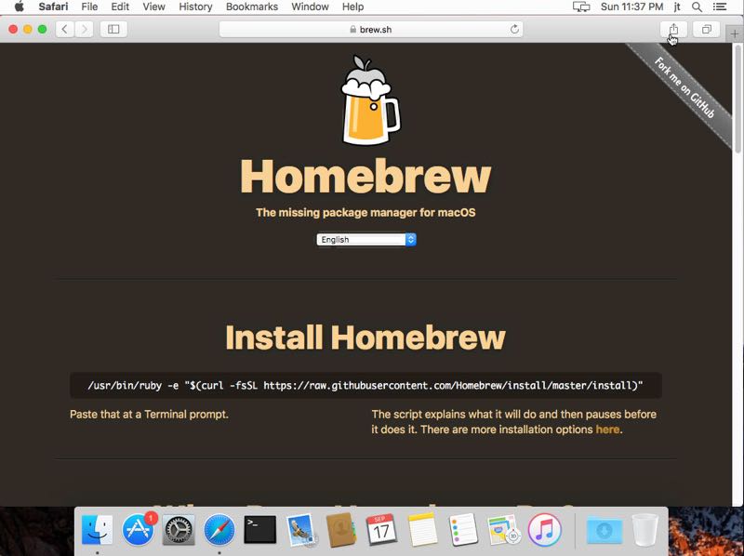The image size is (744, 556).
Task: Open the Window menu
Action: point(310,7)
